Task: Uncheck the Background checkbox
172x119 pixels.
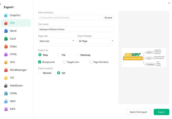Action: pyautogui.click(x=40, y=62)
